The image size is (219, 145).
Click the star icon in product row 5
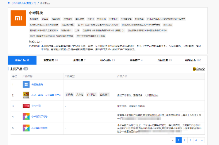pyautogui.click(x=26, y=128)
